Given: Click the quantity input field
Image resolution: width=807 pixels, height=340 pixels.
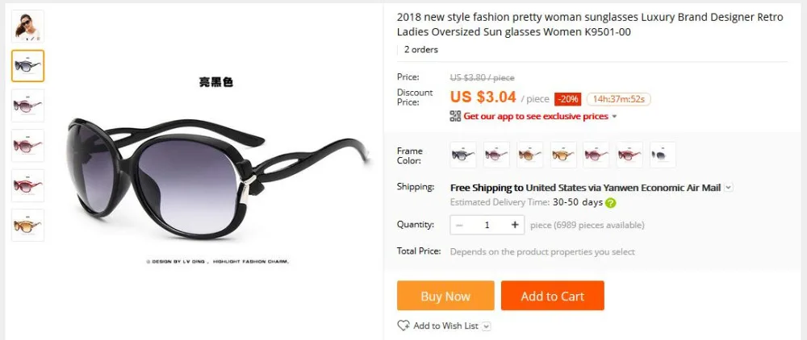Looking at the screenshot, I should pos(487,225).
